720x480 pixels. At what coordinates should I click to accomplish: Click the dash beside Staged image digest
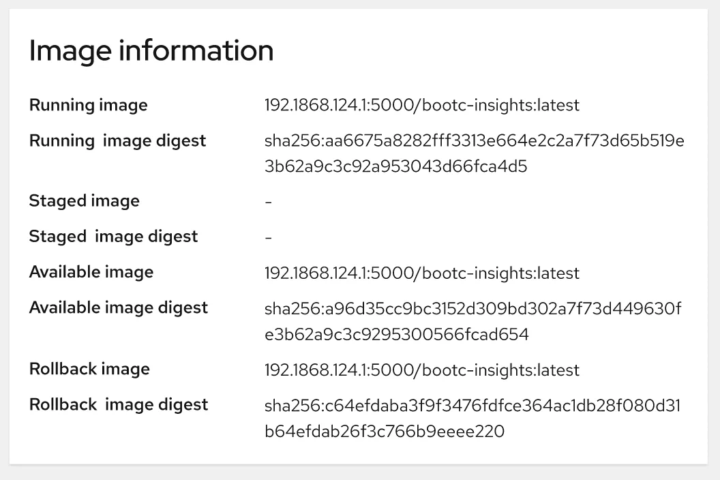269,237
